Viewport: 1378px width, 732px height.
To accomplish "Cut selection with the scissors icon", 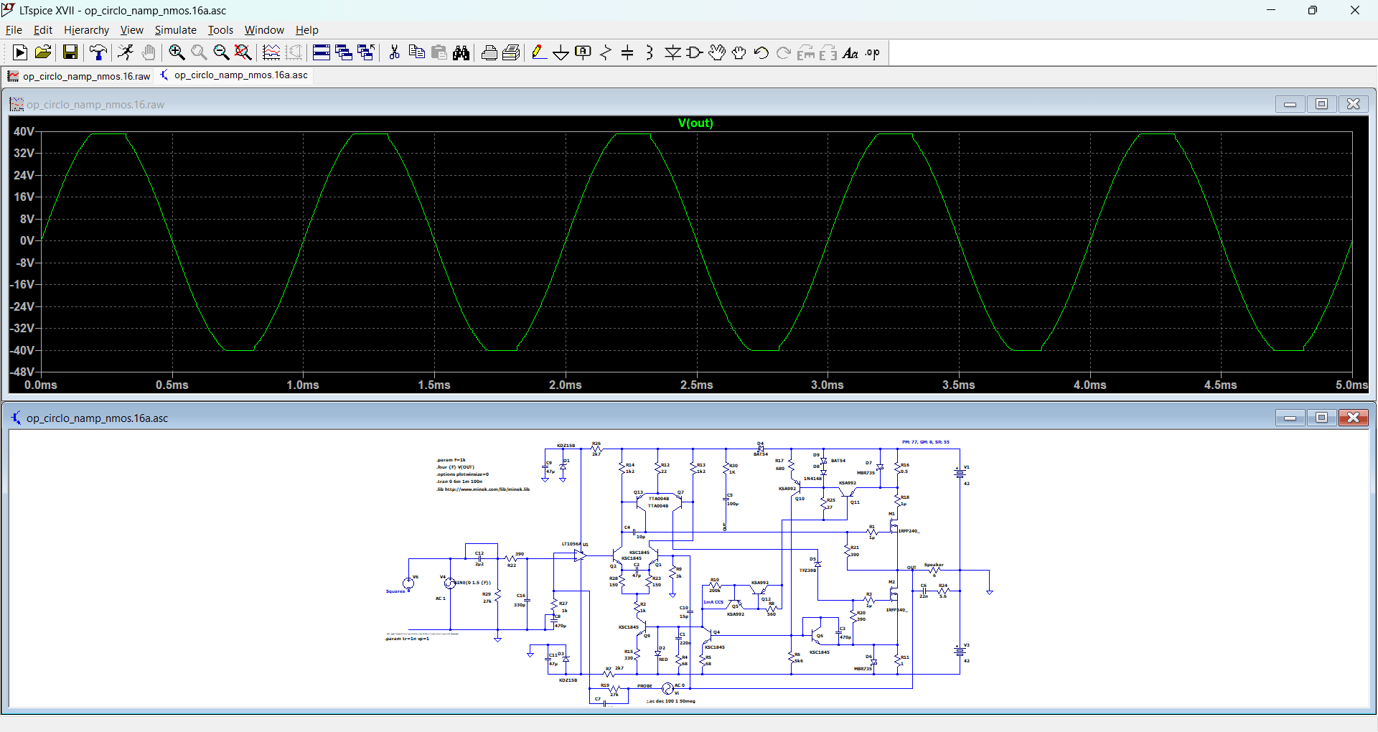I will click(394, 52).
